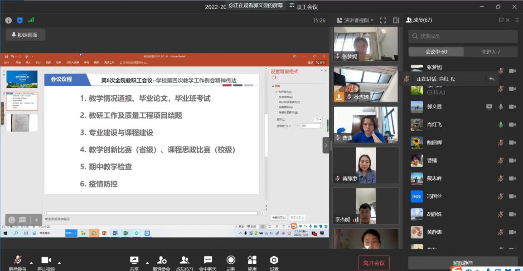
Task: Open the share screen icon in bottom toolbar
Action: (x=134, y=260)
